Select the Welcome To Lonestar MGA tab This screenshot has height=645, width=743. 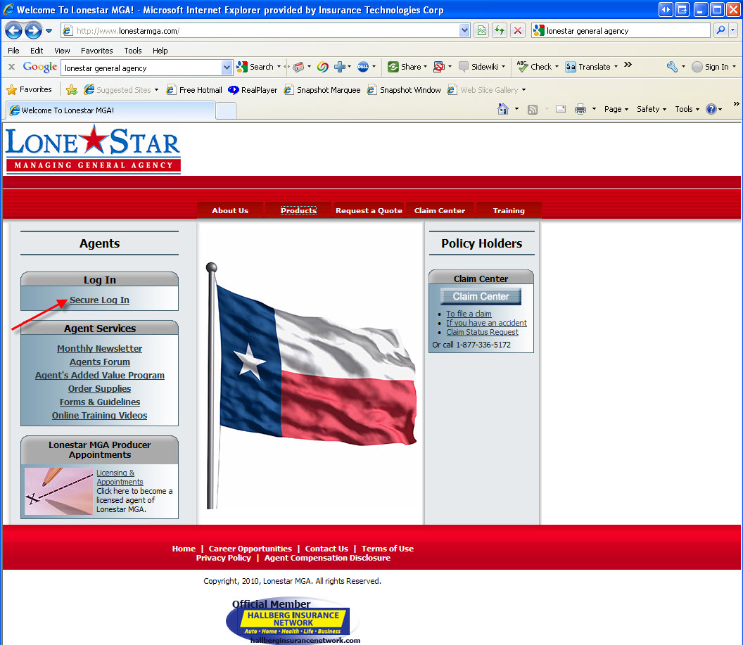point(110,110)
